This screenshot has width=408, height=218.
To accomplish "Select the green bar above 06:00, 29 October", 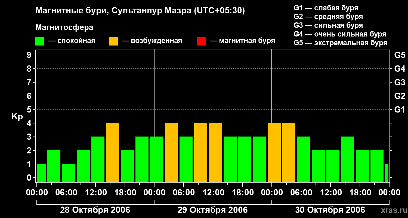I will pos(186,159).
